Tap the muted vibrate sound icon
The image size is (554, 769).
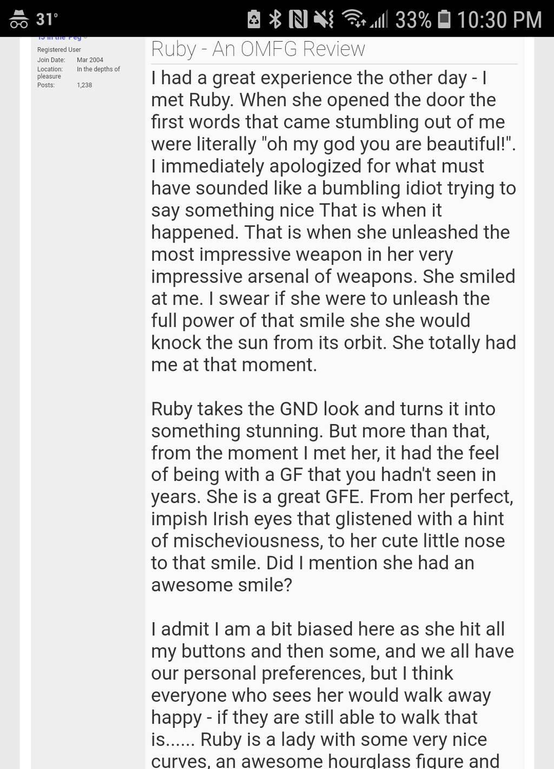(x=324, y=19)
